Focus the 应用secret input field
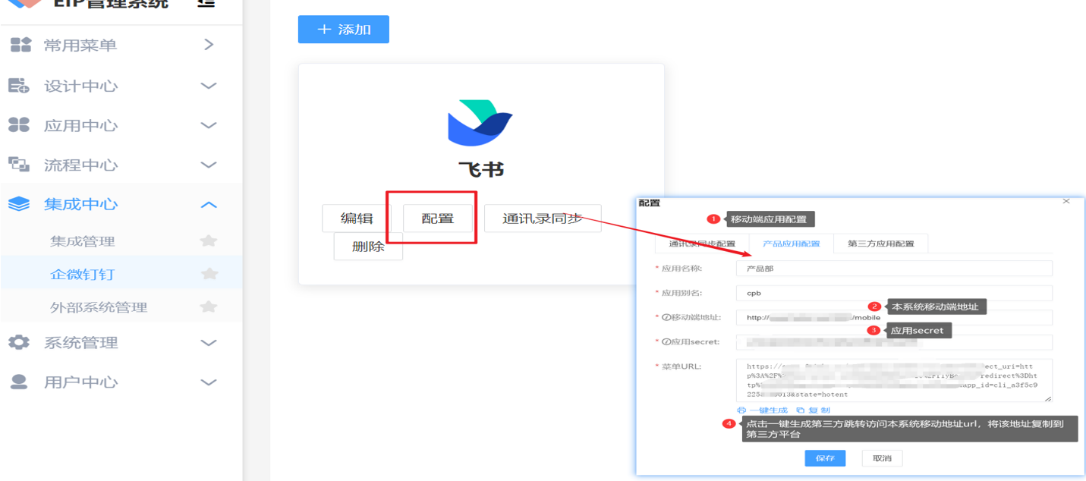The height and width of the screenshot is (481, 1086). pyautogui.click(x=894, y=342)
